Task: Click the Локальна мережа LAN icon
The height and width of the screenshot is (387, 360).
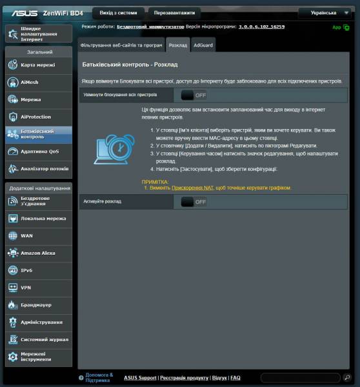Action: (13, 219)
